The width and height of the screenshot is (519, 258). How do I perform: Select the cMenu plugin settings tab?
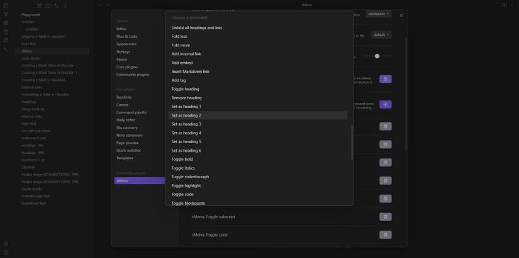[140, 181]
